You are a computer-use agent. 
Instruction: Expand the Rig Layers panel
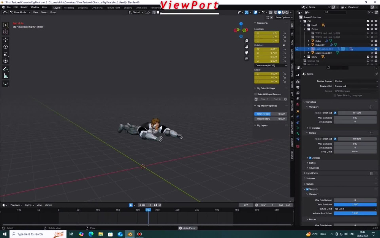pos(262,125)
